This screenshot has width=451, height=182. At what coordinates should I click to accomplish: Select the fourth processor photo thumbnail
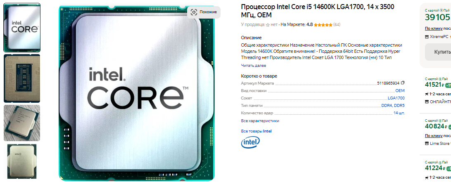(22, 161)
